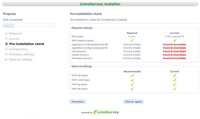Click the Found & Unwritable status for /tmp directory
This screenshot has width=200, height=119.
[174, 51]
